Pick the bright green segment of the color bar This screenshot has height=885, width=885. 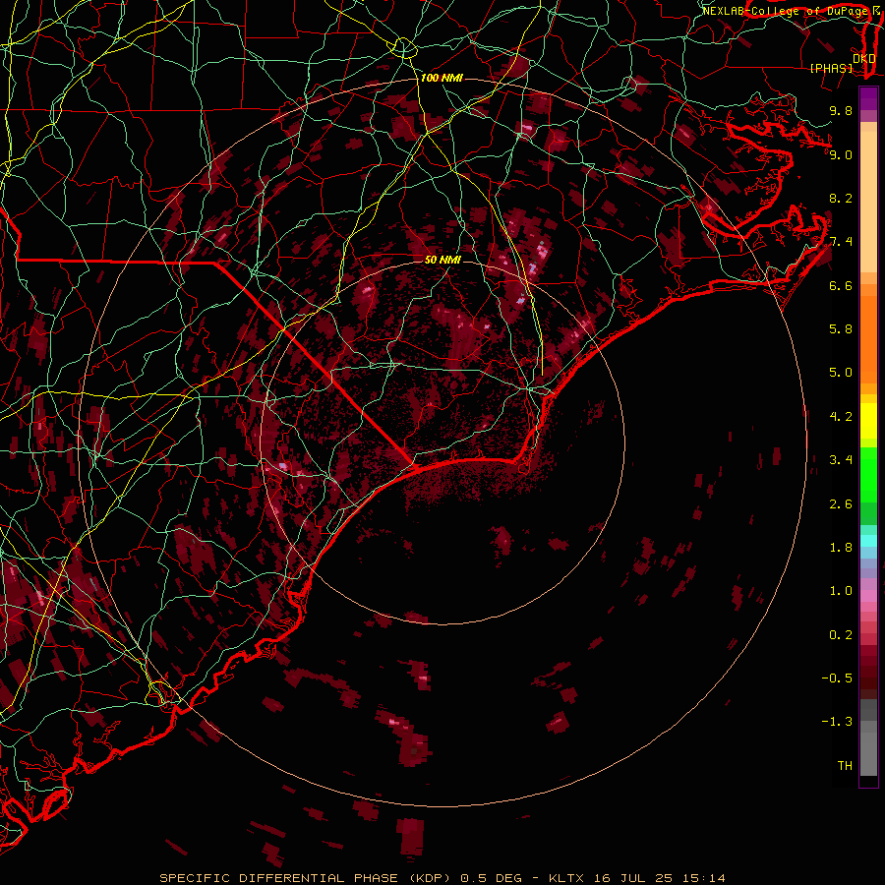coord(868,474)
